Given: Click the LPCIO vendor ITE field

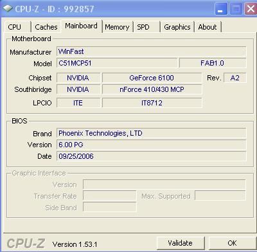Looking at the screenshot, I should pos(78,103).
